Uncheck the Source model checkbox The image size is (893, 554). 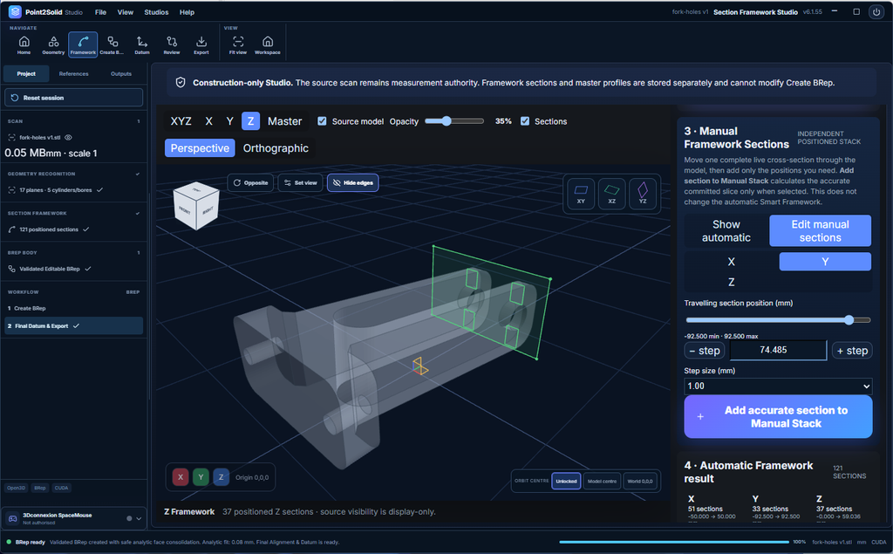coord(323,121)
